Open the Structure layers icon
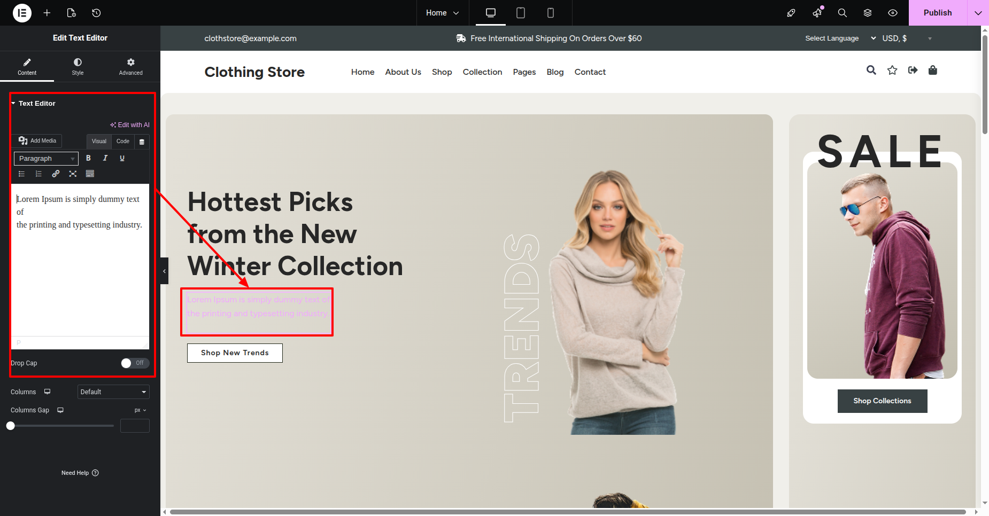The image size is (989, 516). coord(868,13)
